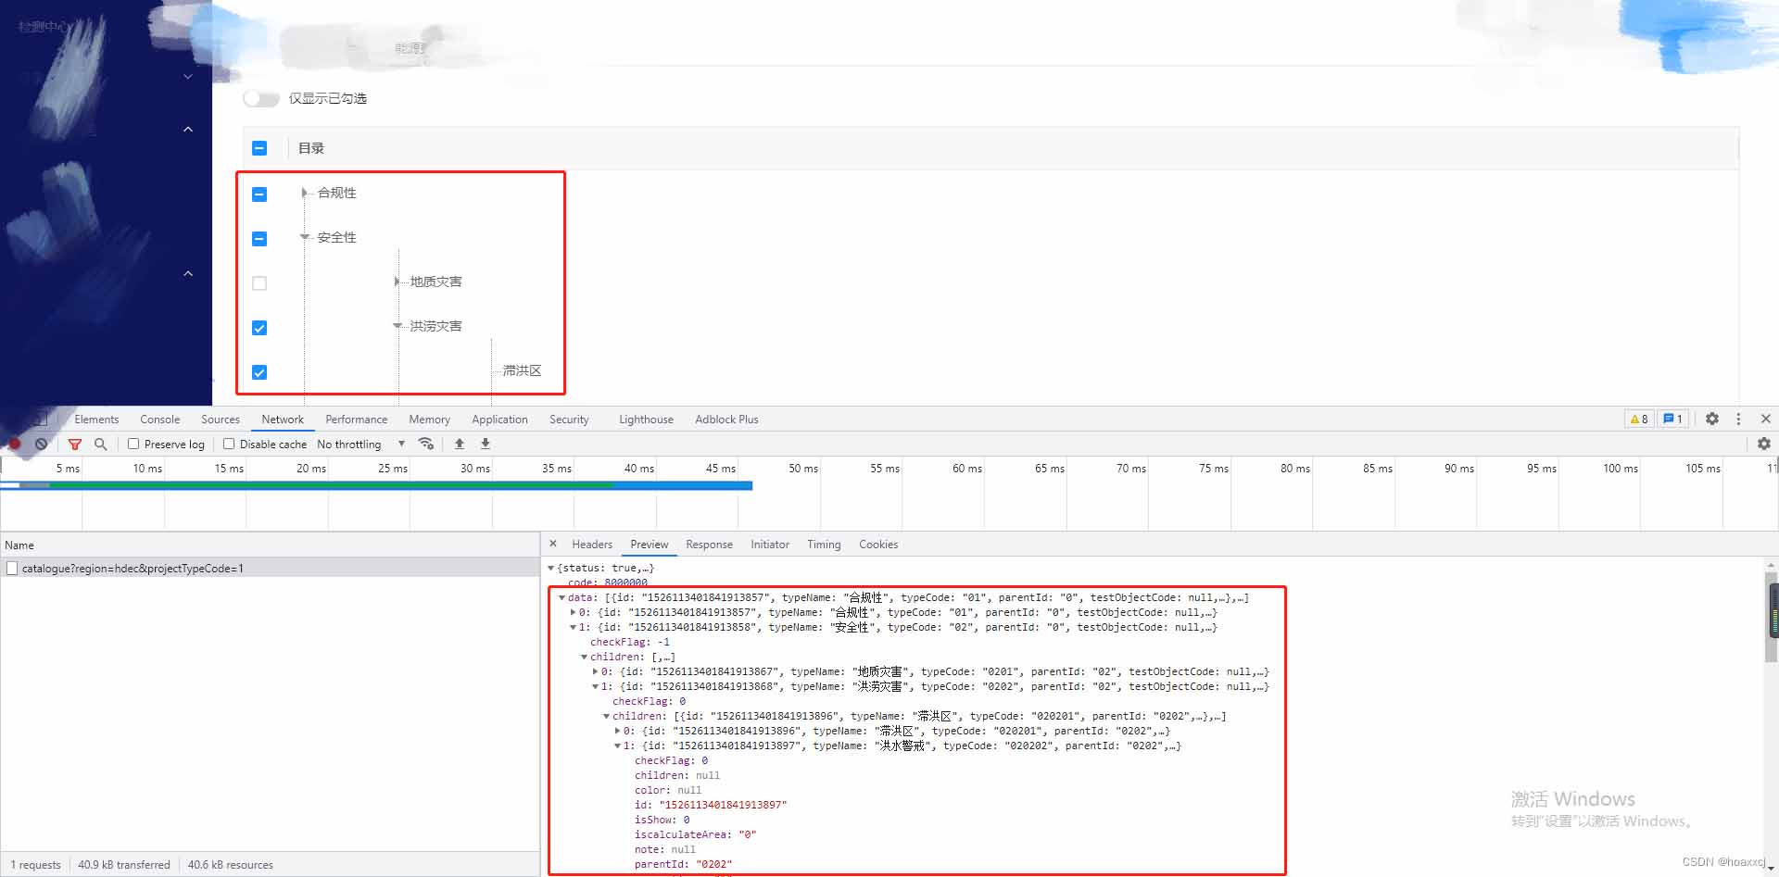Expand the 合规性 tree node

click(304, 193)
